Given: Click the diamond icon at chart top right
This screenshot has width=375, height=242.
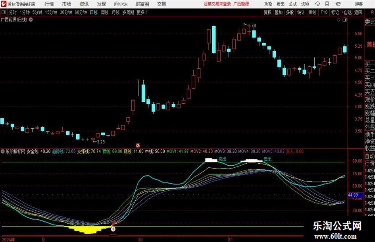Looking at the screenshot, I should 338,20.
